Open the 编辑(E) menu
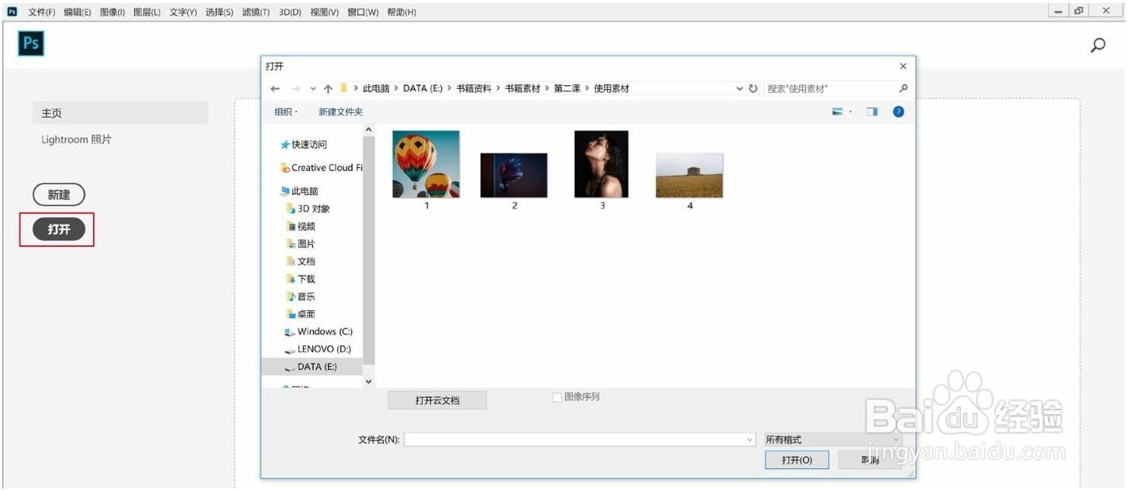 pos(78,12)
